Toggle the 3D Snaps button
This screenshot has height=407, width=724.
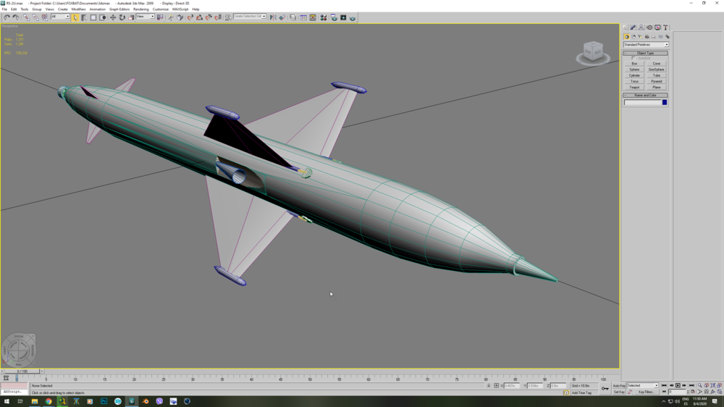(x=190, y=17)
